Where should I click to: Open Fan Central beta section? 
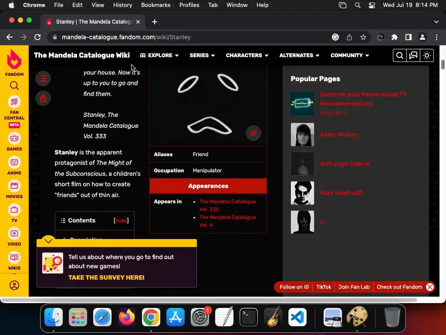click(14, 112)
